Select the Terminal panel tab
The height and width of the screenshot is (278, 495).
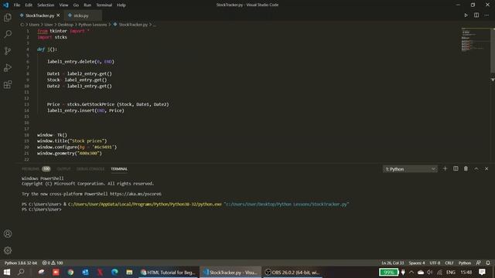119,169
